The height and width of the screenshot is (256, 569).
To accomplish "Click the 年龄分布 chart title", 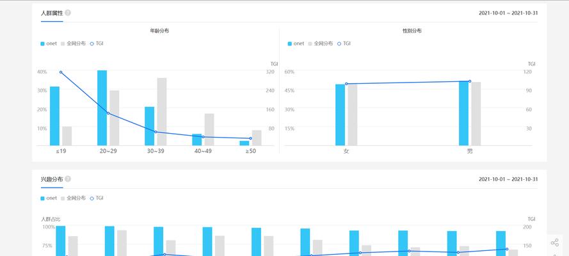I will pos(159,31).
